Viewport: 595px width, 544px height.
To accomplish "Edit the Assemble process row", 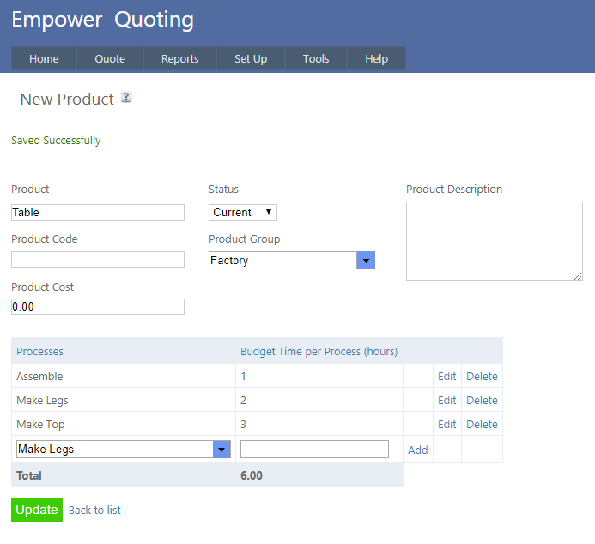I will (x=446, y=376).
